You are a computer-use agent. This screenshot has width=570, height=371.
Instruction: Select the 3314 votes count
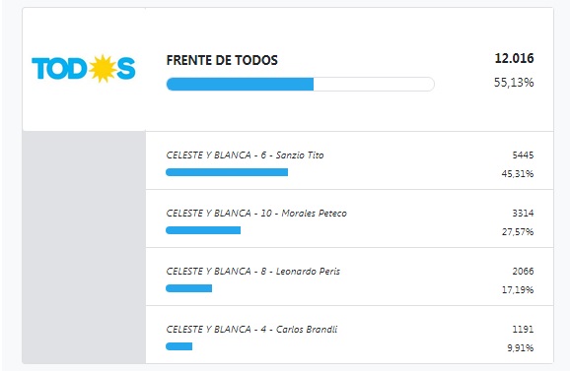click(x=523, y=214)
